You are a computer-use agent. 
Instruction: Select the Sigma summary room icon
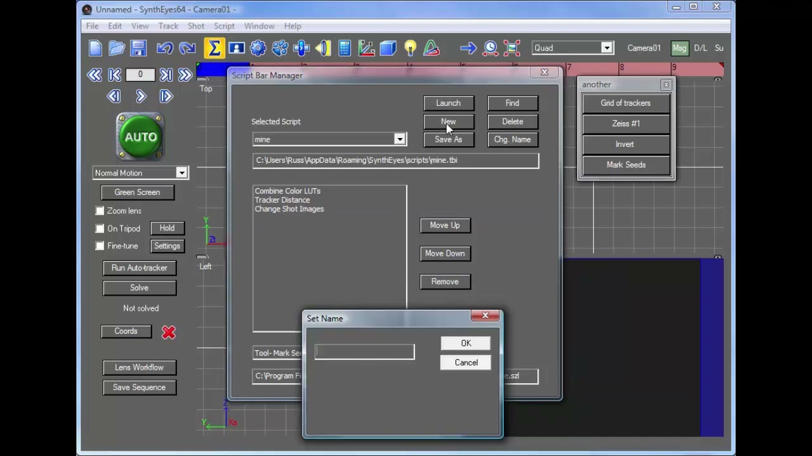(x=214, y=48)
